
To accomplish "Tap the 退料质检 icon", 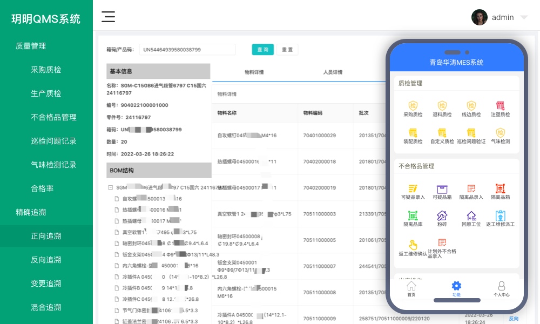I will tap(442, 106).
